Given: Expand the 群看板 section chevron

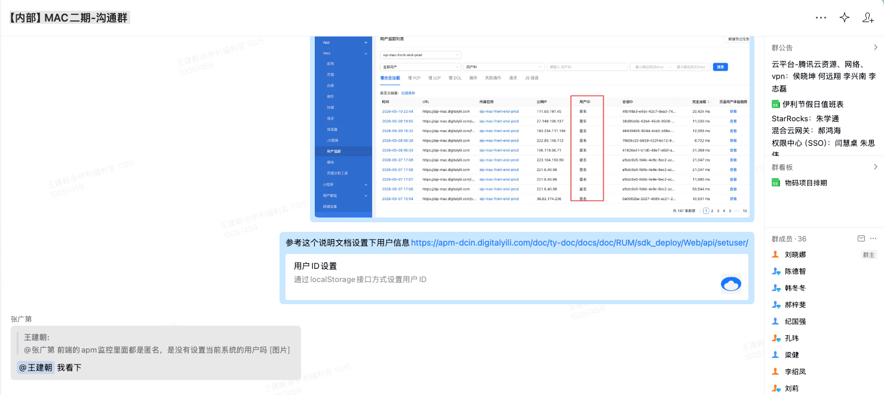Looking at the screenshot, I should 876,167.
